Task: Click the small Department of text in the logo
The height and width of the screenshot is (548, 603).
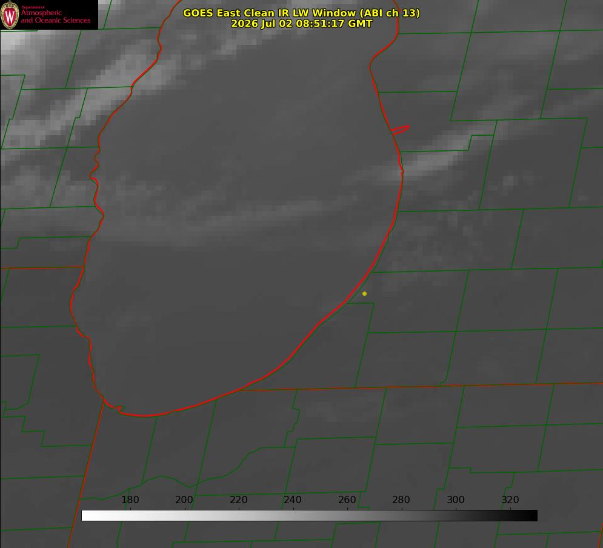Action: [x=33, y=7]
